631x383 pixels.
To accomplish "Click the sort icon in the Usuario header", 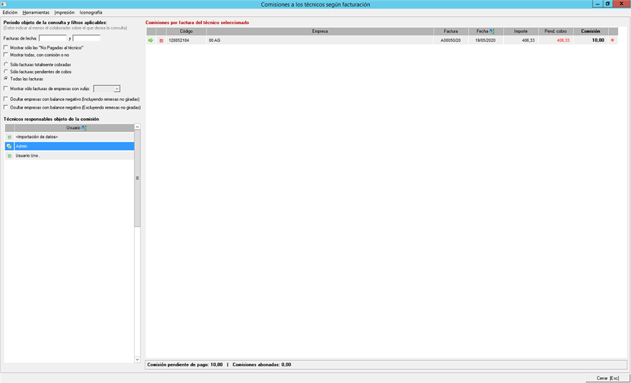I will coord(84,127).
